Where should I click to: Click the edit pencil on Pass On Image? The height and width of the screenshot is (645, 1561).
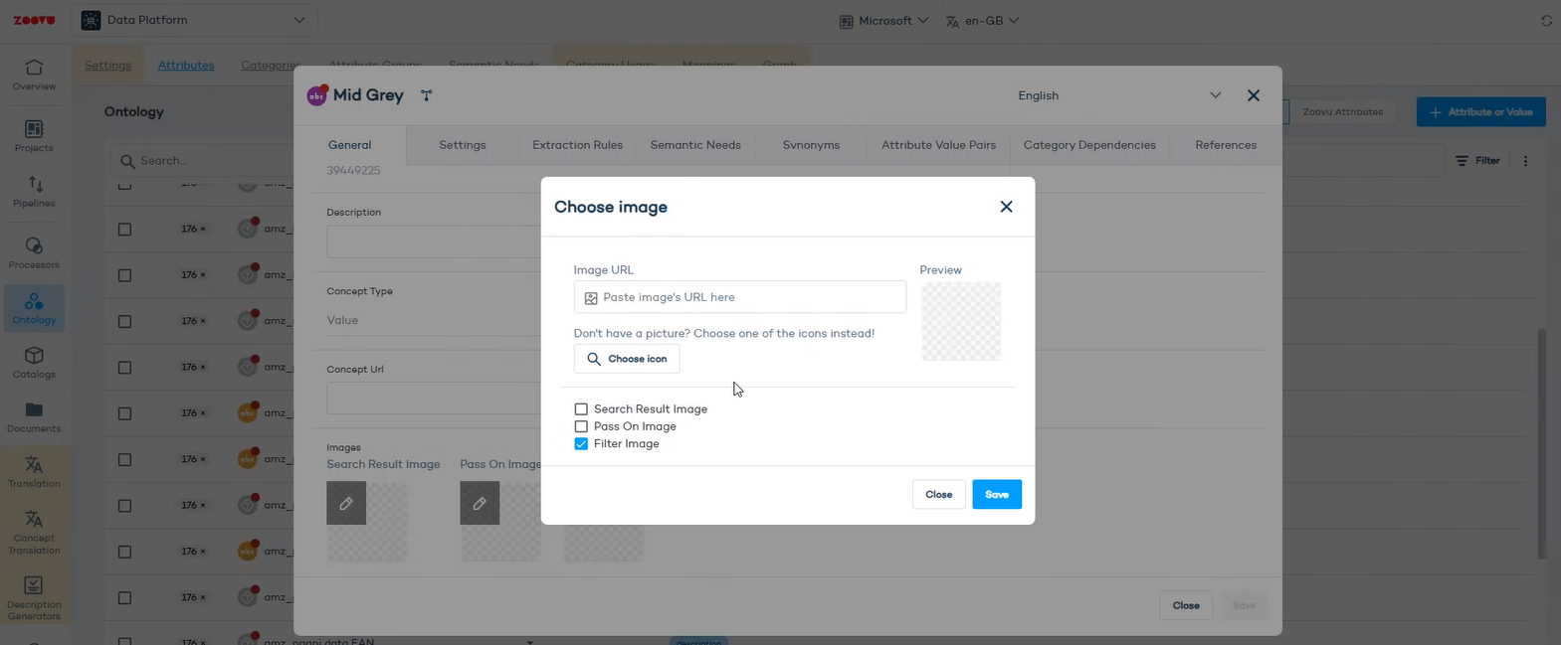[480, 503]
